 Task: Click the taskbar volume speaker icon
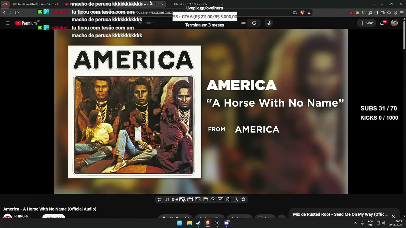[383, 223]
